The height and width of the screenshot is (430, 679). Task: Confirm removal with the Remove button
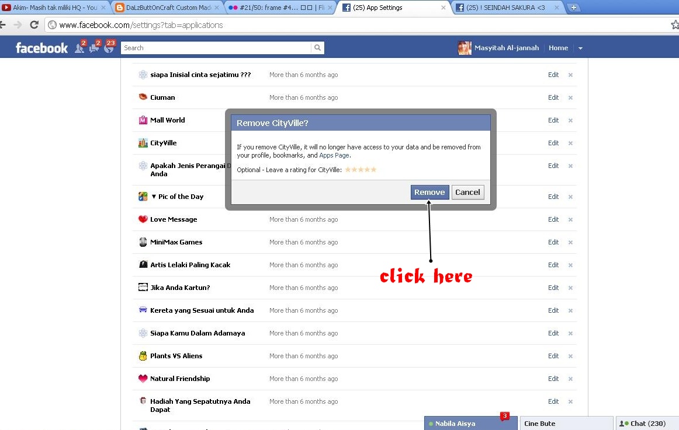point(429,193)
